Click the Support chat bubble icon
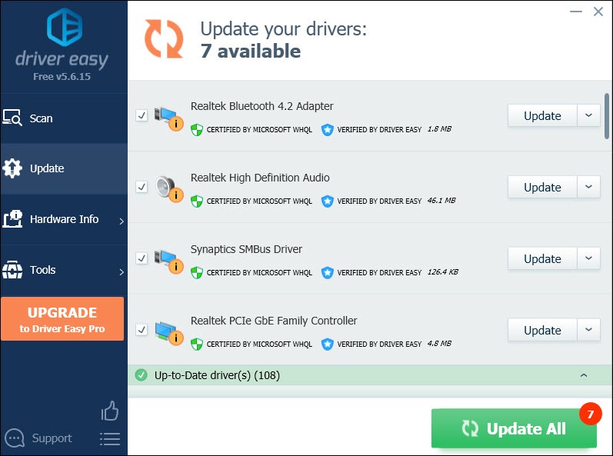This screenshot has height=456, width=613. coord(15,438)
